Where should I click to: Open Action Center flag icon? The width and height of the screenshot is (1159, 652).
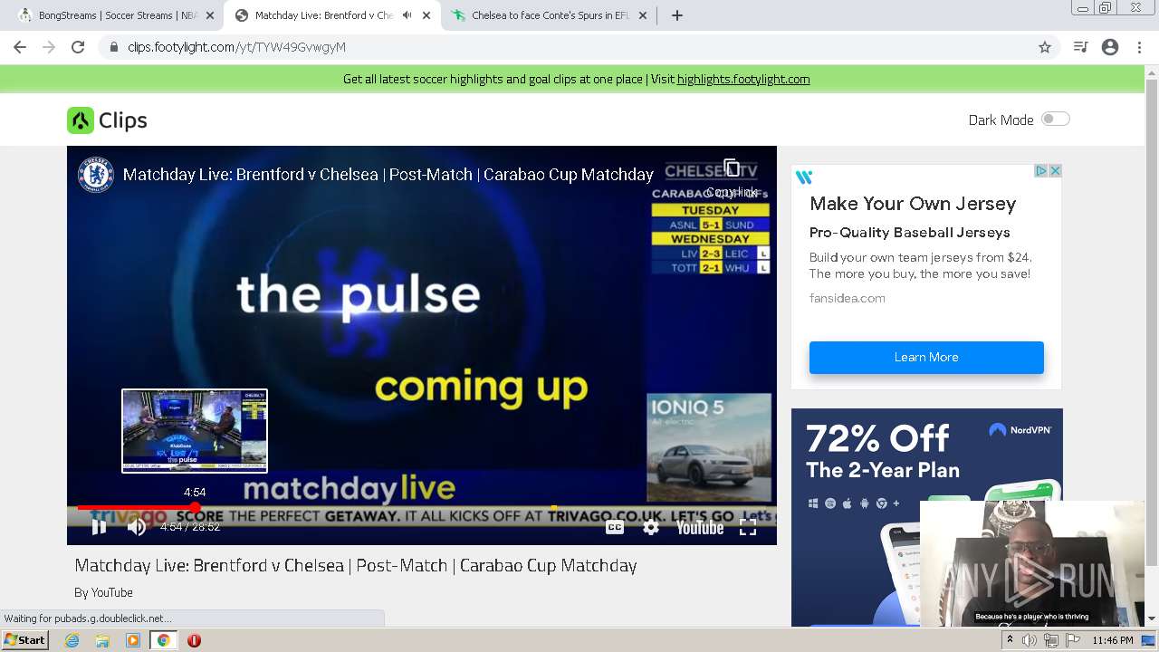(x=1073, y=640)
